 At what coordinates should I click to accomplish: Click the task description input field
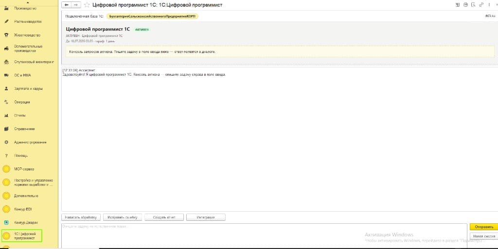click(264, 236)
